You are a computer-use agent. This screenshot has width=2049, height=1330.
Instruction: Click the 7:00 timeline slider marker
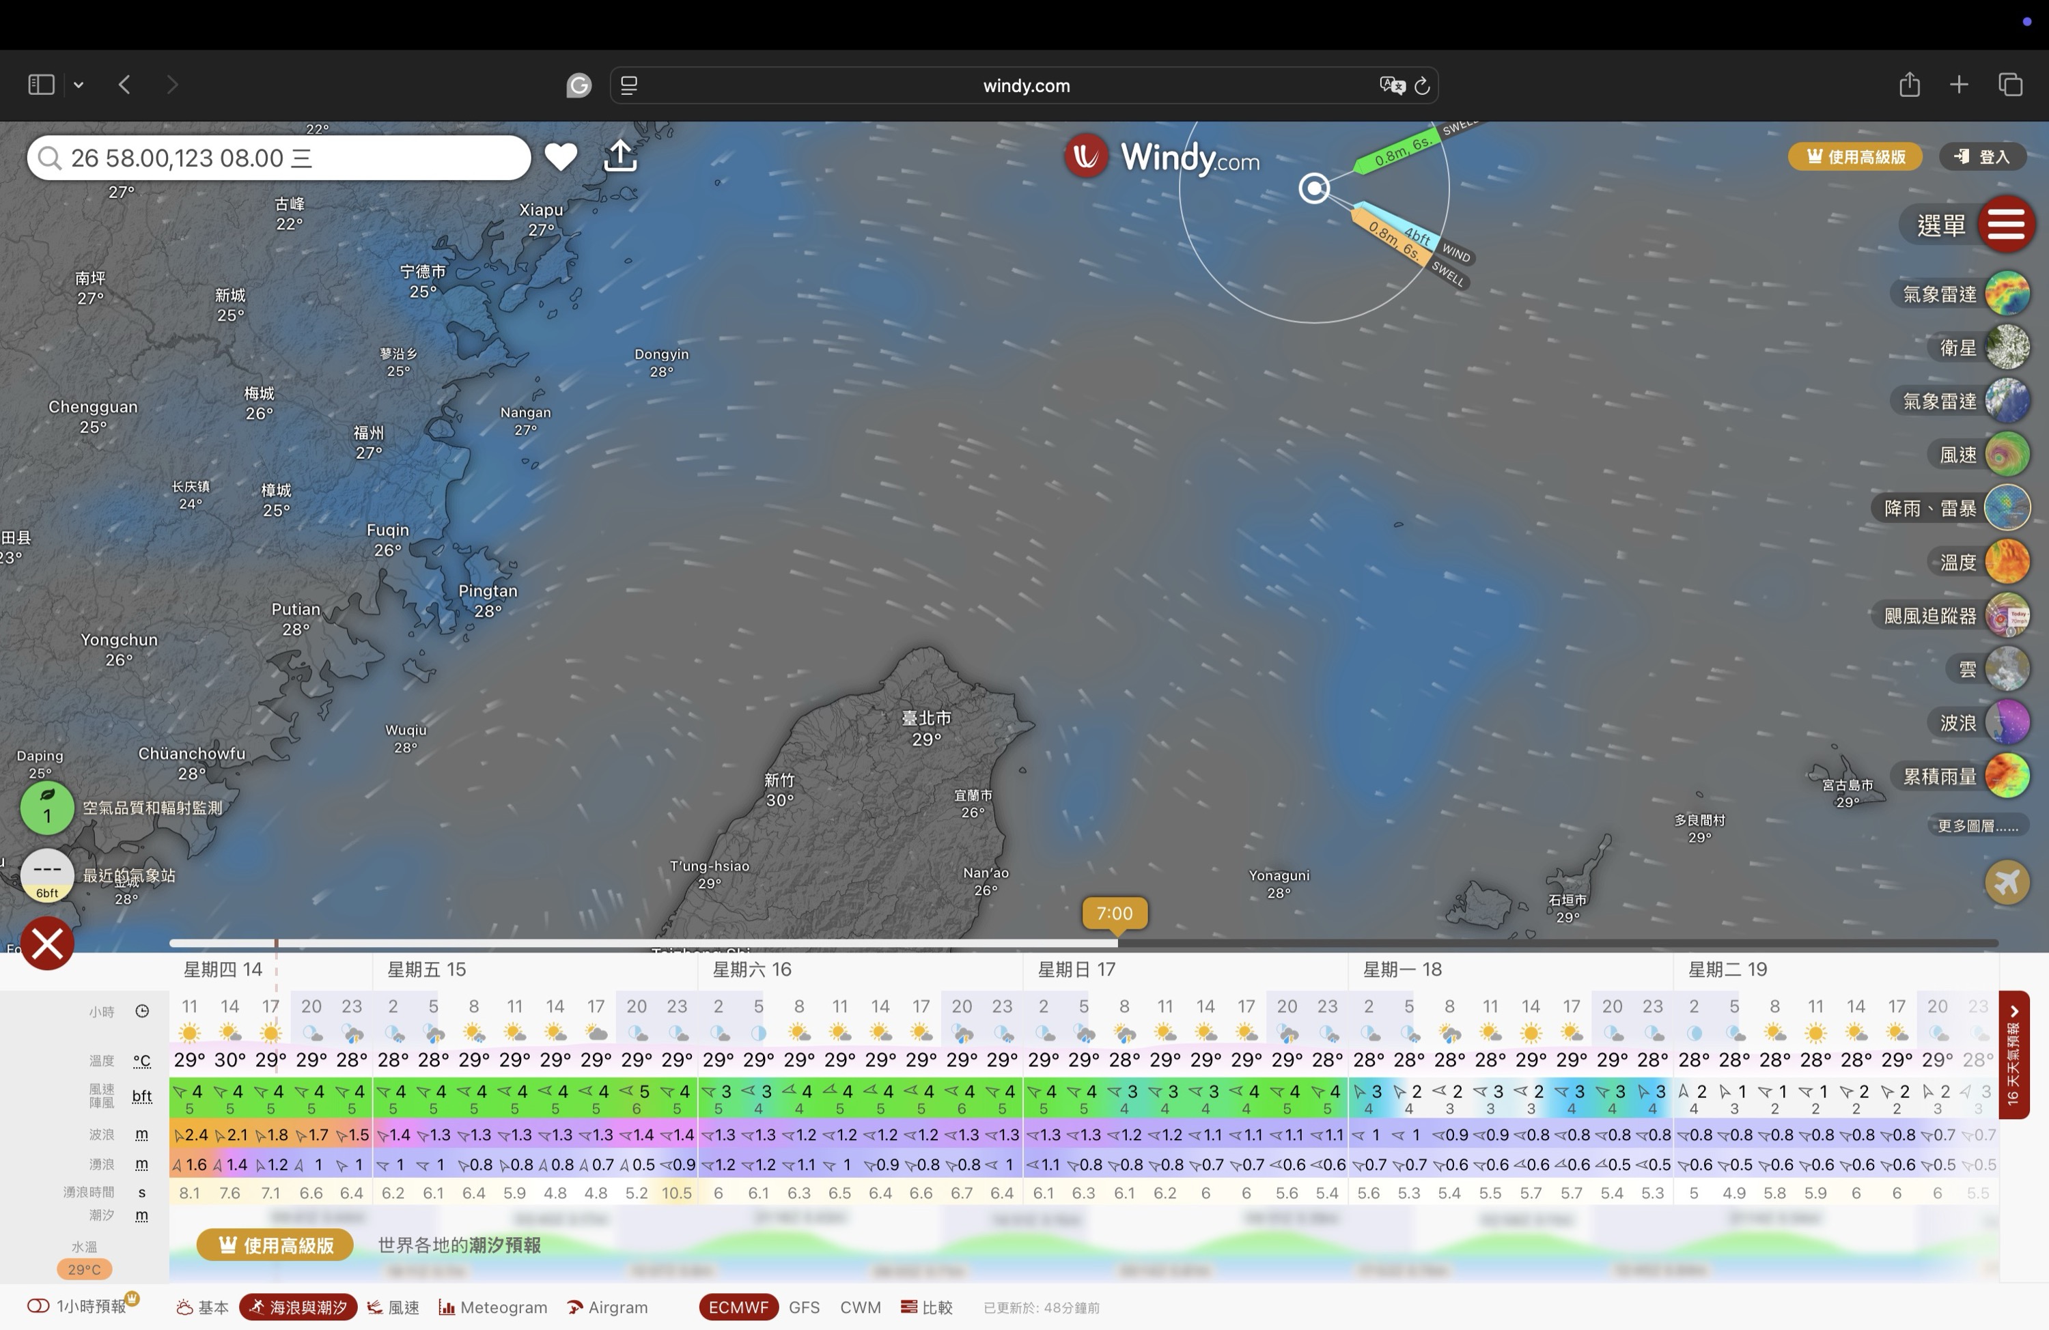[x=1115, y=914]
